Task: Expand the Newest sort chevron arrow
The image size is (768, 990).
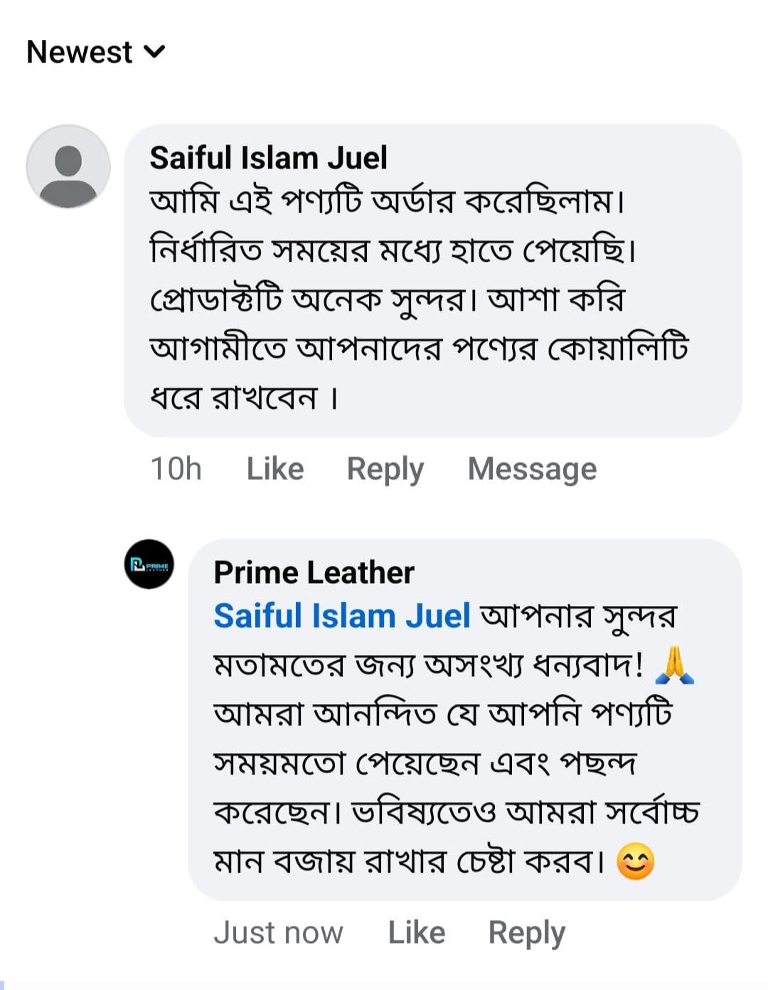Action: (x=154, y=52)
